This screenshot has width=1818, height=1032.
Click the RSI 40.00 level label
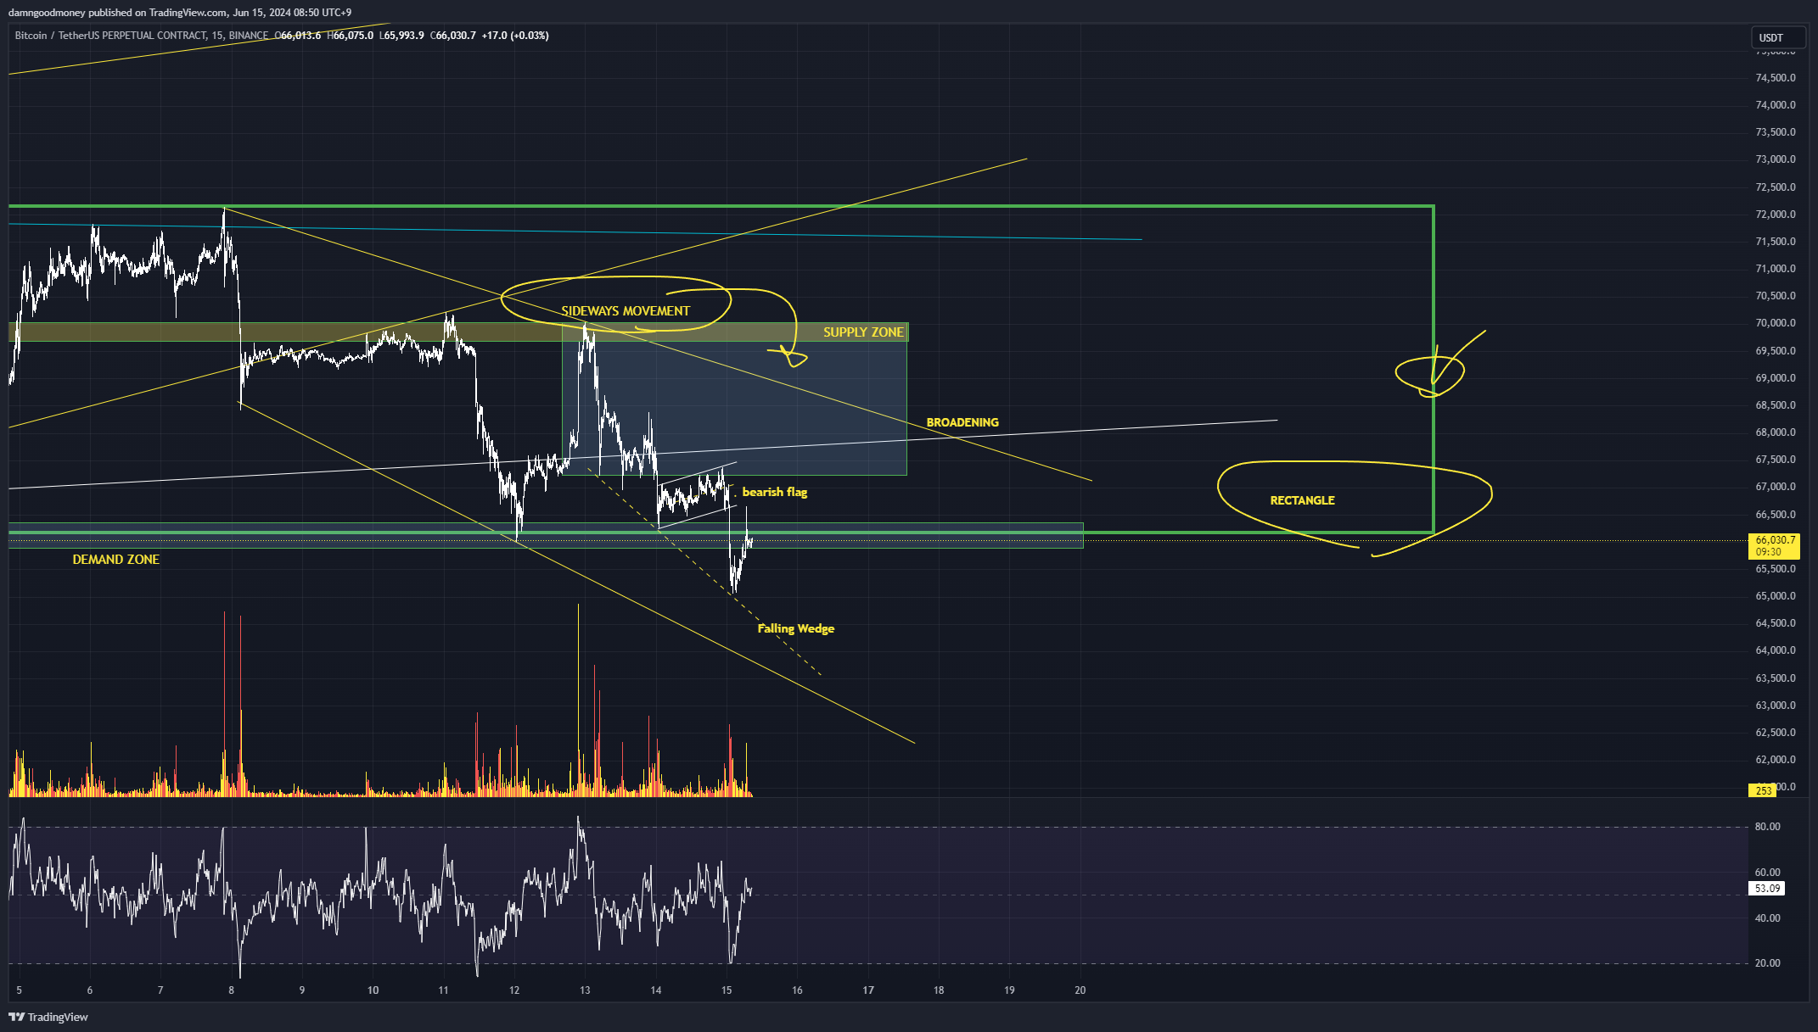[1767, 918]
